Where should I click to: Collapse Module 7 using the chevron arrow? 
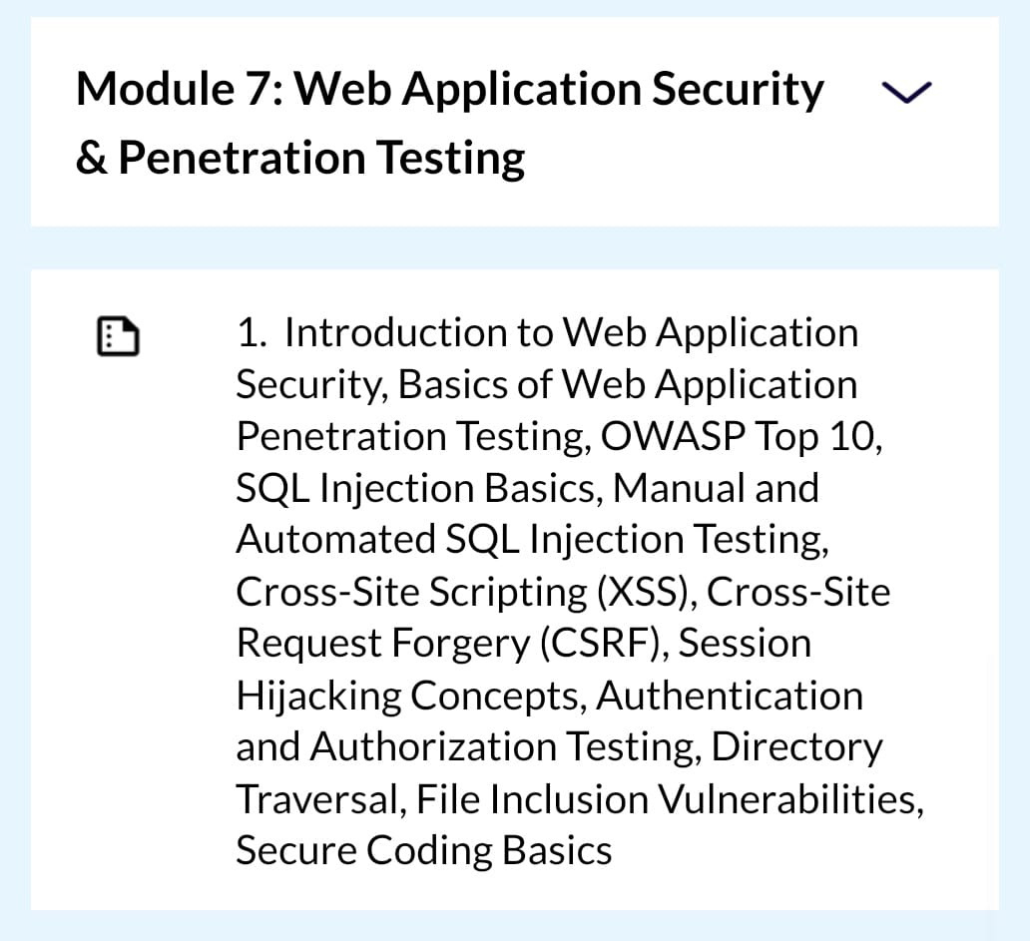click(x=906, y=93)
